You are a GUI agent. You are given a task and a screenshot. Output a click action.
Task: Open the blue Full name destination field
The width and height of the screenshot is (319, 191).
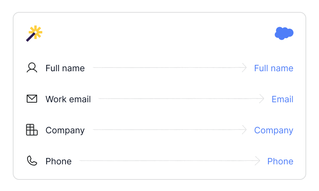[x=274, y=68]
